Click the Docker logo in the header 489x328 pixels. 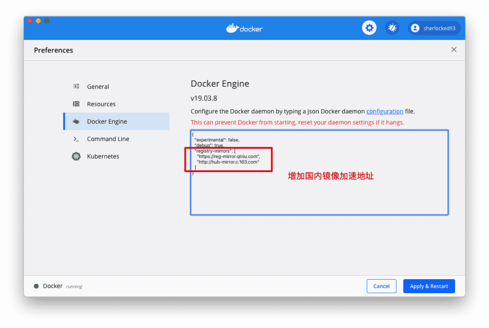coord(244,28)
